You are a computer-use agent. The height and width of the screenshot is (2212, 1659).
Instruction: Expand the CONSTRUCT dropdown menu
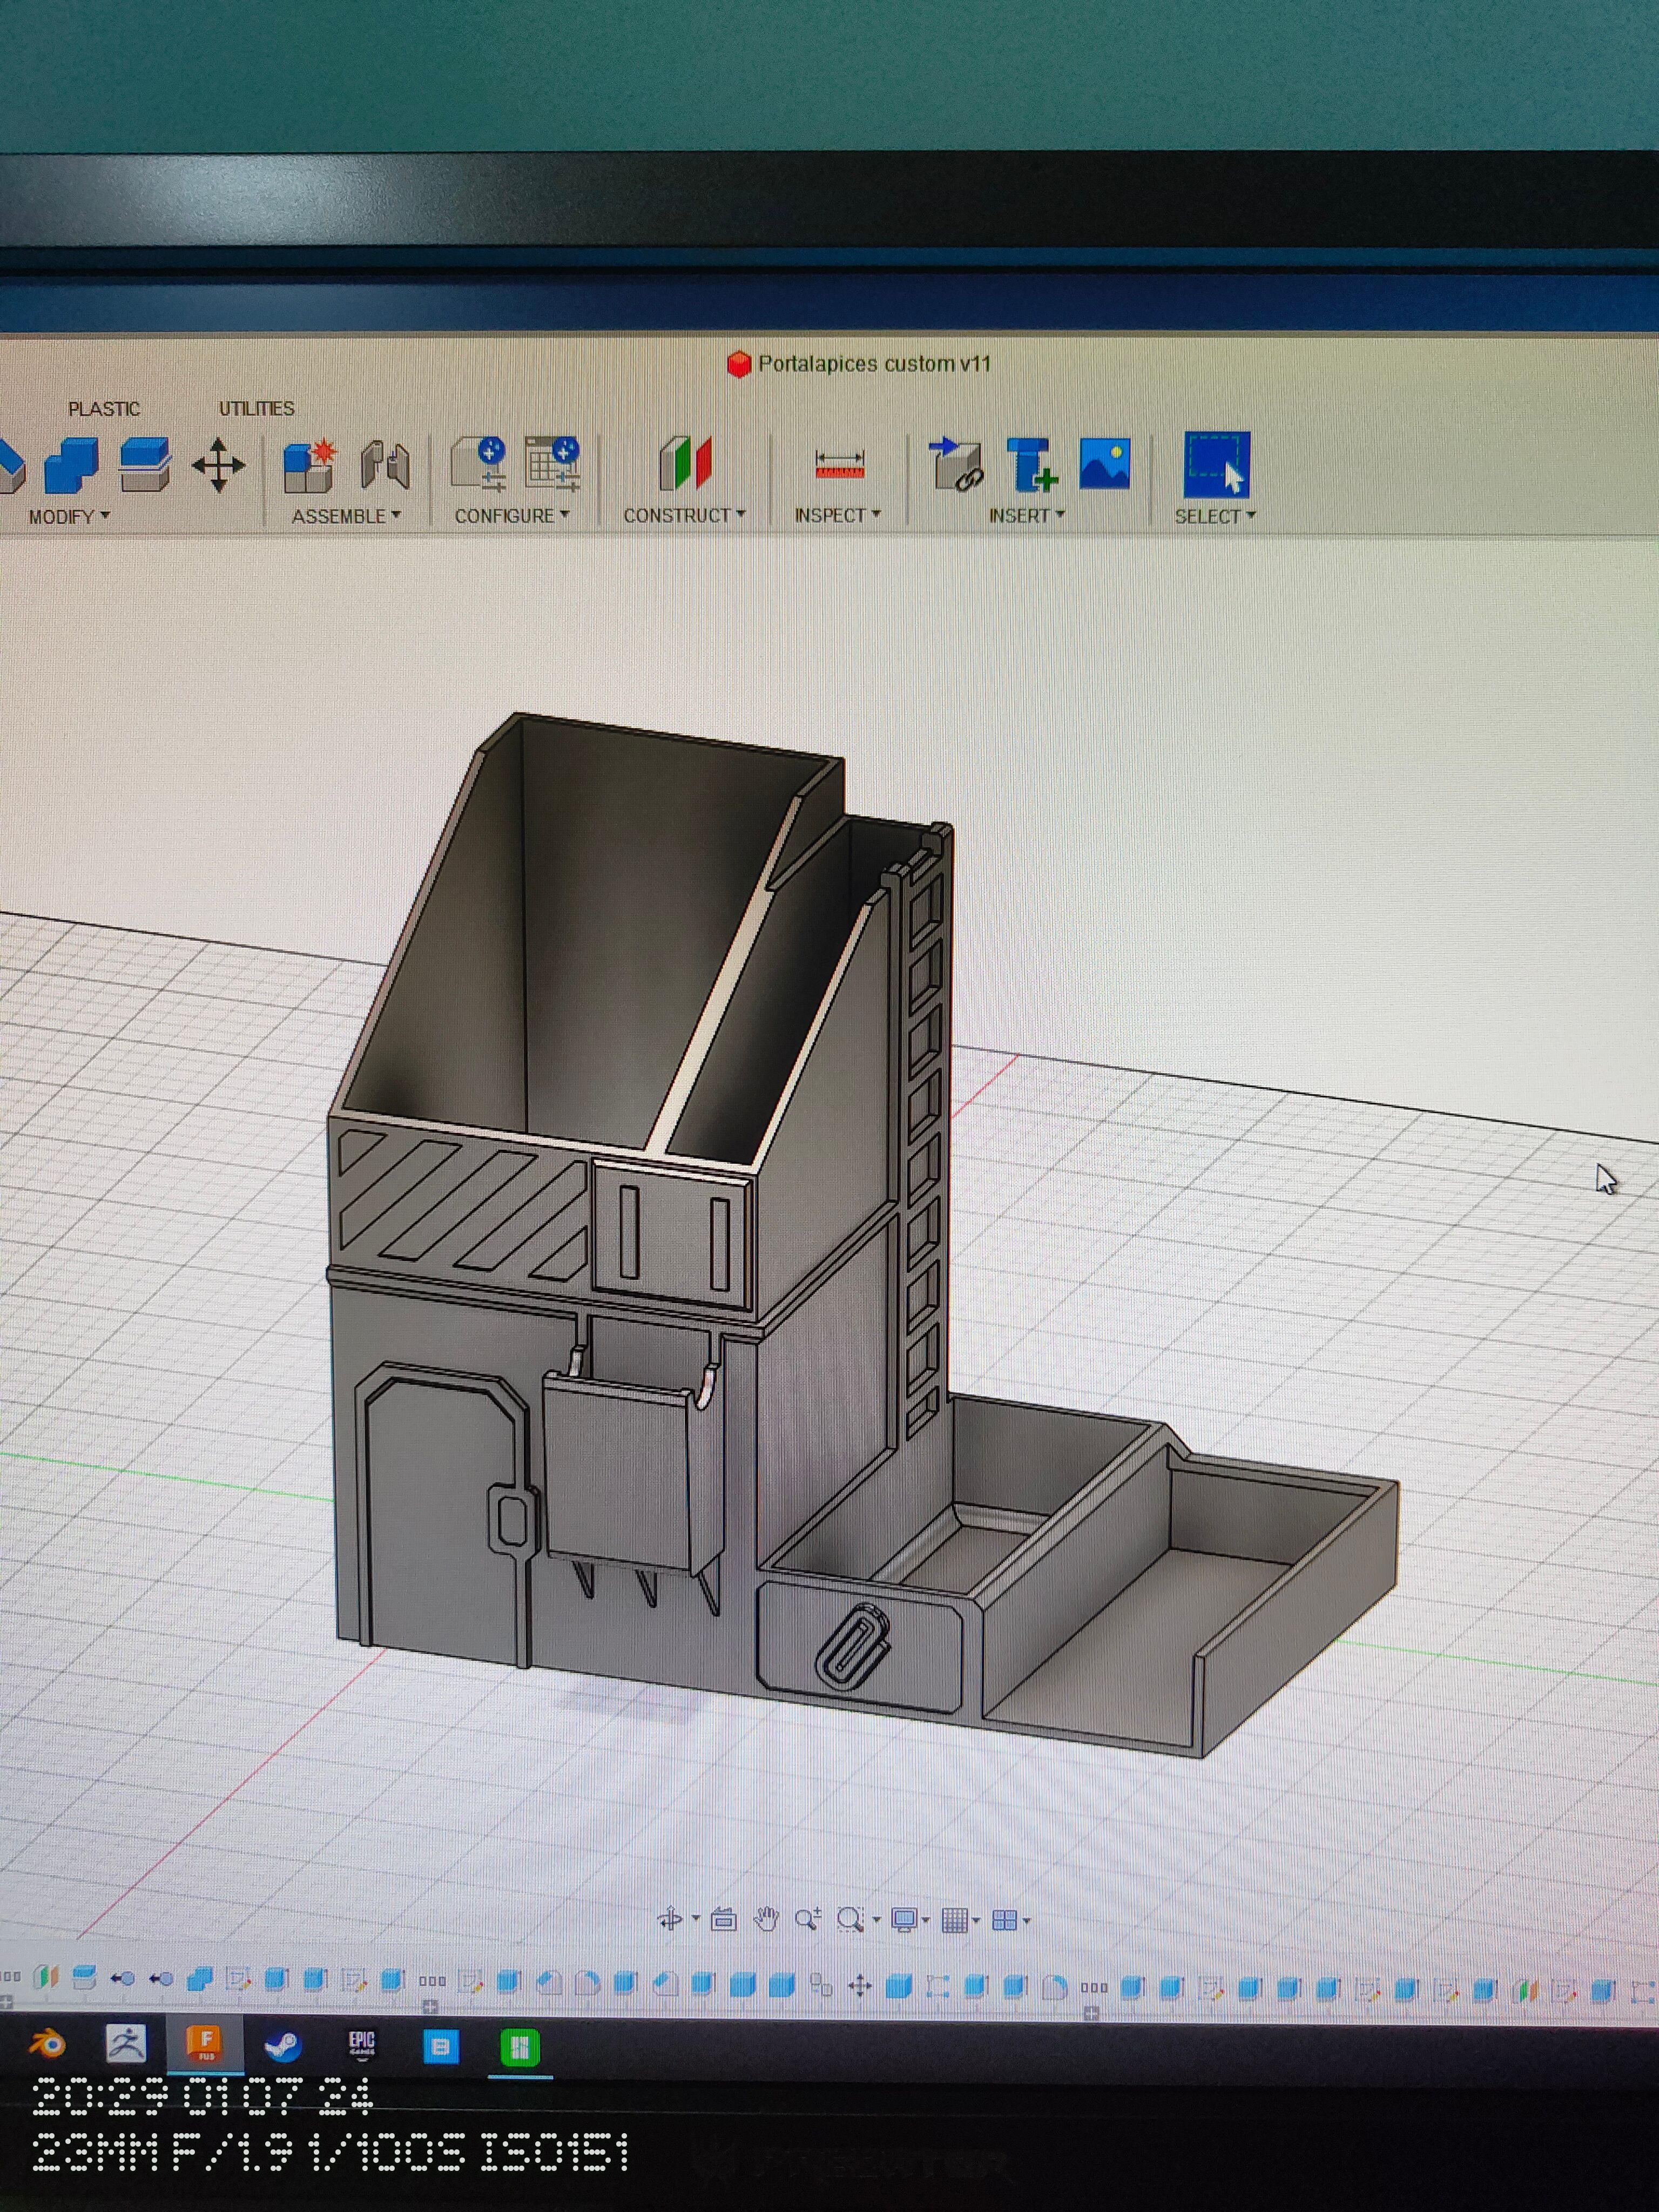[x=684, y=516]
